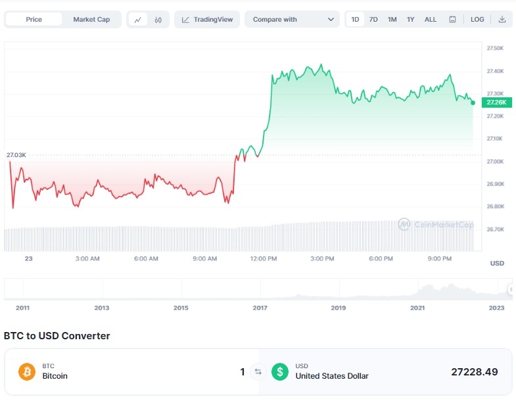Click the green current price point on chart

click(x=473, y=103)
